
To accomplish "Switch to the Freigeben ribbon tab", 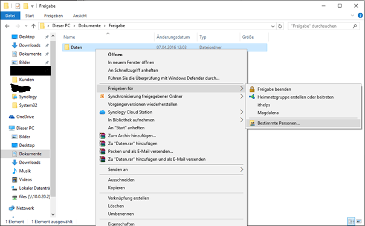I will 54,16.
